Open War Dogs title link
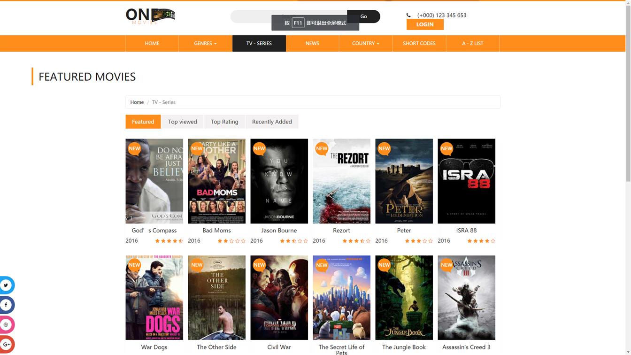 (154, 347)
